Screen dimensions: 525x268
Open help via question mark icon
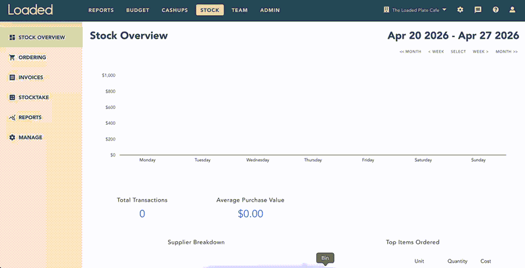[495, 10]
